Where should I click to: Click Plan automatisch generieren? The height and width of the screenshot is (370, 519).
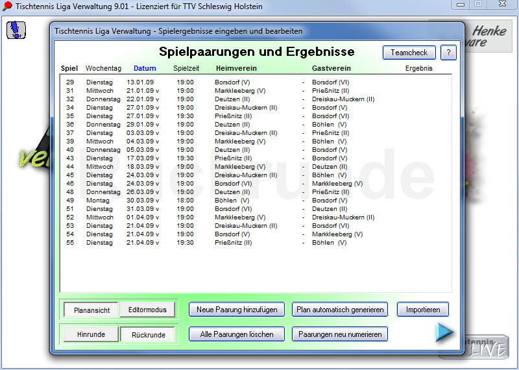tap(340, 310)
